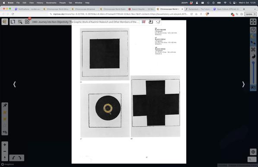Viewport: 258px width, 167px height.
Task: Click the first yellow note icon
Action: 5,112
